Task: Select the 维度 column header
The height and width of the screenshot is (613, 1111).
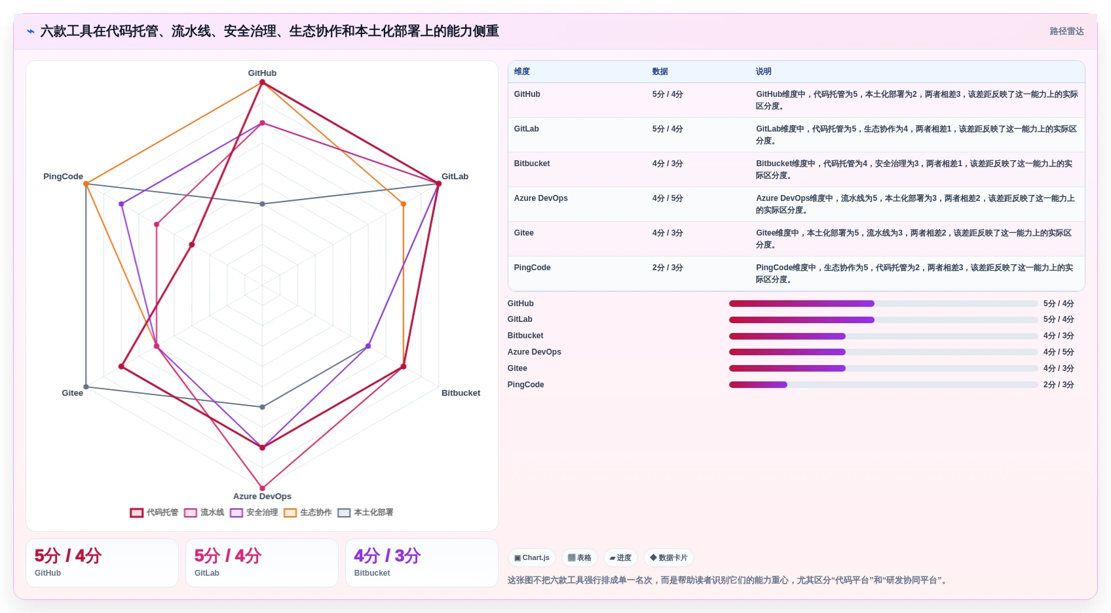Action: tap(522, 72)
